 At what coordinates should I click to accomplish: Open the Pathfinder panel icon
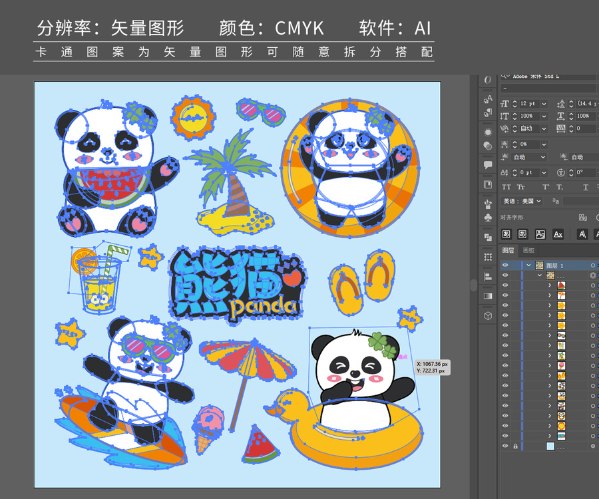(488, 237)
